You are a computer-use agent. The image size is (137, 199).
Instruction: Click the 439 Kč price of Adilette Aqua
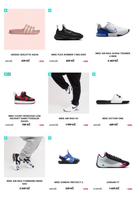(x=25, y=61)
